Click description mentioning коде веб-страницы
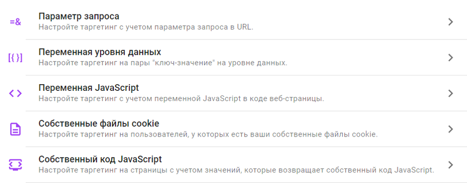The height and width of the screenshot is (193, 467). coord(181,99)
